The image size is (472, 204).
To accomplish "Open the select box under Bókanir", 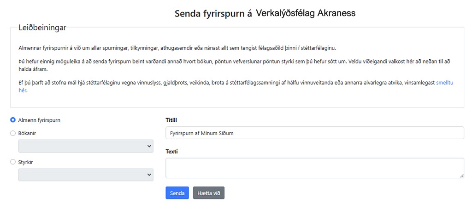I will click(x=85, y=146).
